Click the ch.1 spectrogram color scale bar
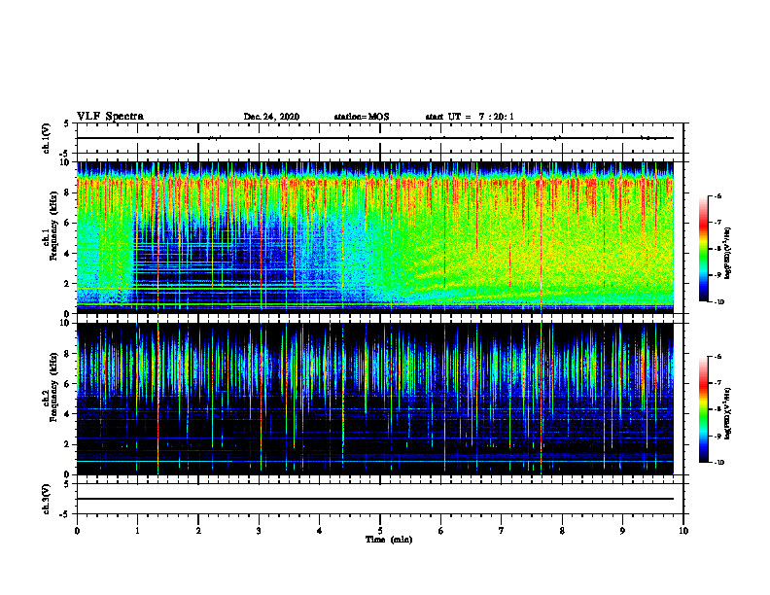The image size is (770, 595). [704, 249]
